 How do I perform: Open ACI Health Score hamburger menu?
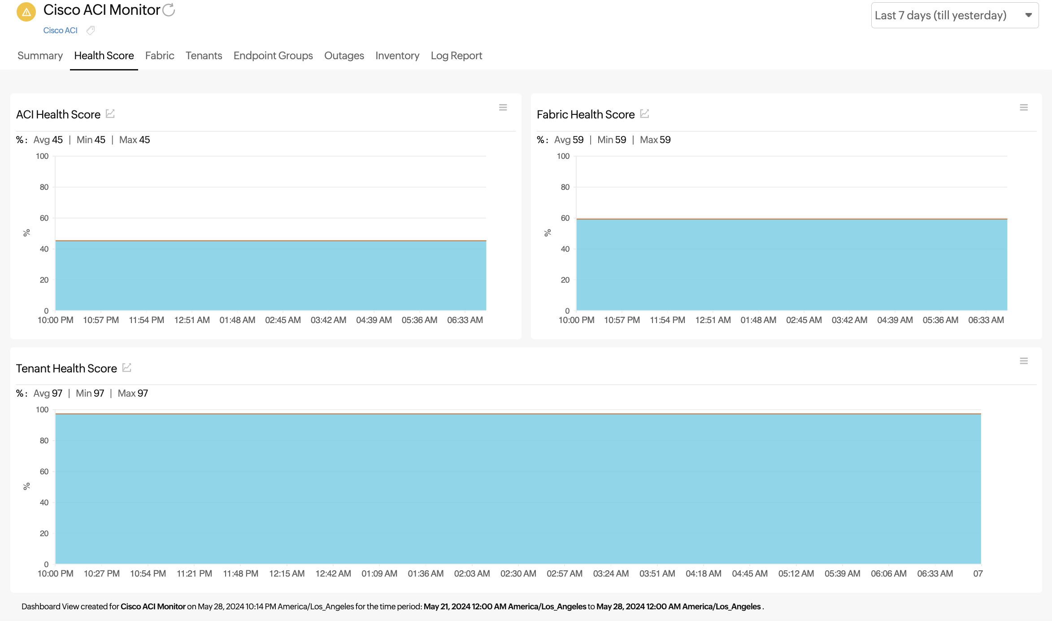tap(503, 108)
